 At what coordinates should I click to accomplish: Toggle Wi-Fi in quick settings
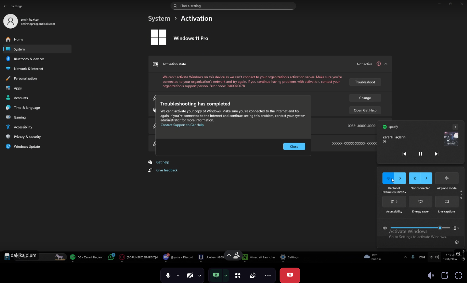point(388,178)
